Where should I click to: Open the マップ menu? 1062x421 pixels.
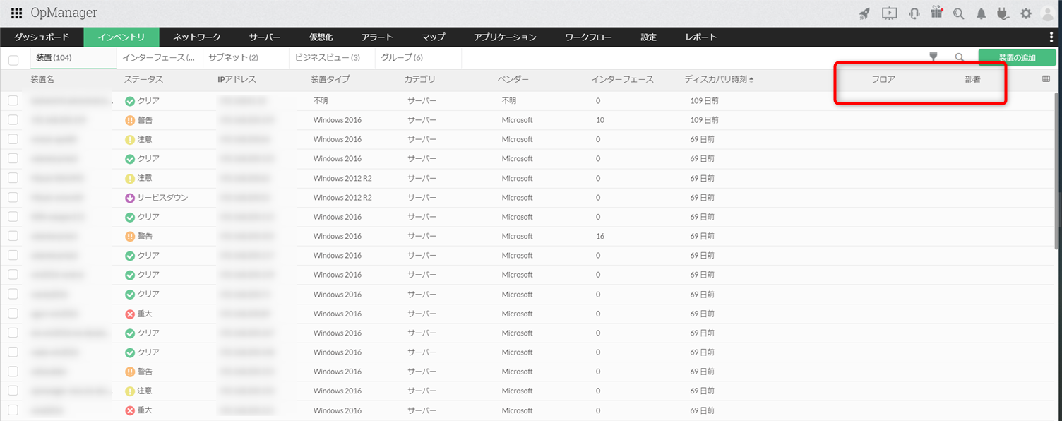coord(434,37)
